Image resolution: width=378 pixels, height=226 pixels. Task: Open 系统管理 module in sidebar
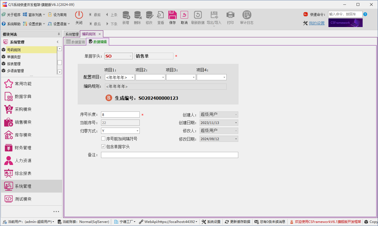[x=31, y=186]
